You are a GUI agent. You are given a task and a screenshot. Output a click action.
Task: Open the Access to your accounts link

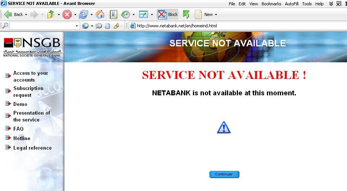[31, 76]
